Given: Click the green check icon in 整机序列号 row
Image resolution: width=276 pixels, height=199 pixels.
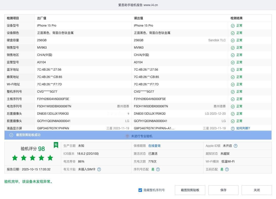Looking at the screenshot, I should point(233,92).
